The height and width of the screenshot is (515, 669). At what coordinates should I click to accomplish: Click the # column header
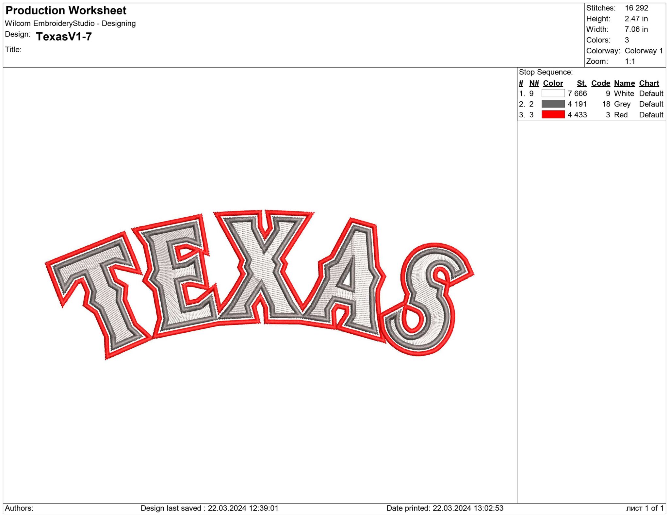click(x=522, y=83)
